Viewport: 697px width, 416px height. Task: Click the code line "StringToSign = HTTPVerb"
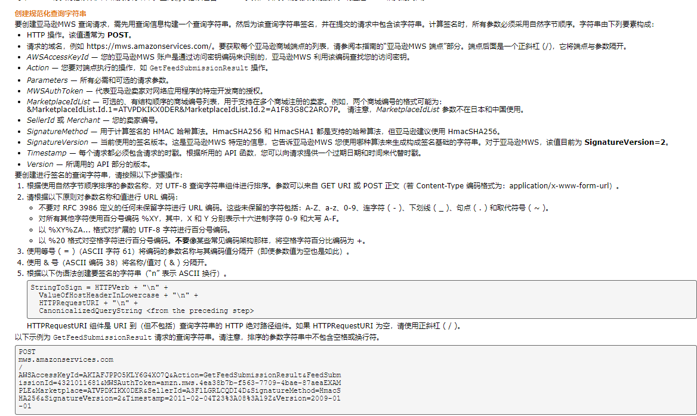(99, 288)
